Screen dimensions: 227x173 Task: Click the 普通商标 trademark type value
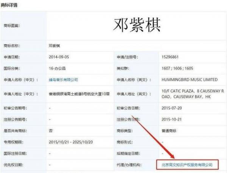(x=170, y=131)
